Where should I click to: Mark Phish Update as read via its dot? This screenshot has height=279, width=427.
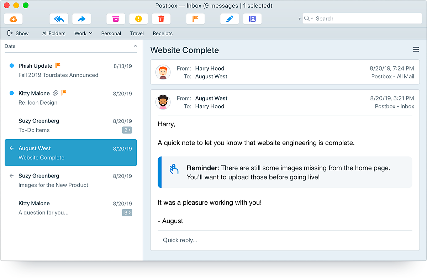pos(11,65)
